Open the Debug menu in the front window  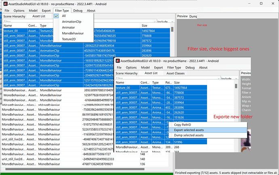point(190,67)
